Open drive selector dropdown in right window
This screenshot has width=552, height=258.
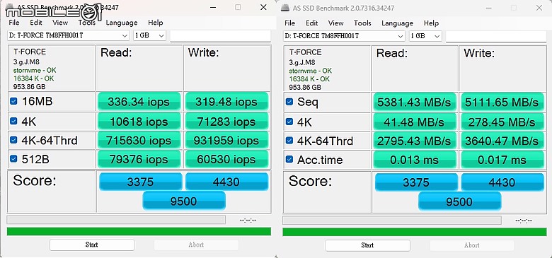345,36
